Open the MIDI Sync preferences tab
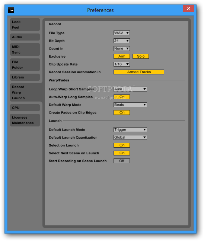The width and height of the screenshot is (204, 241). [x=25, y=49]
